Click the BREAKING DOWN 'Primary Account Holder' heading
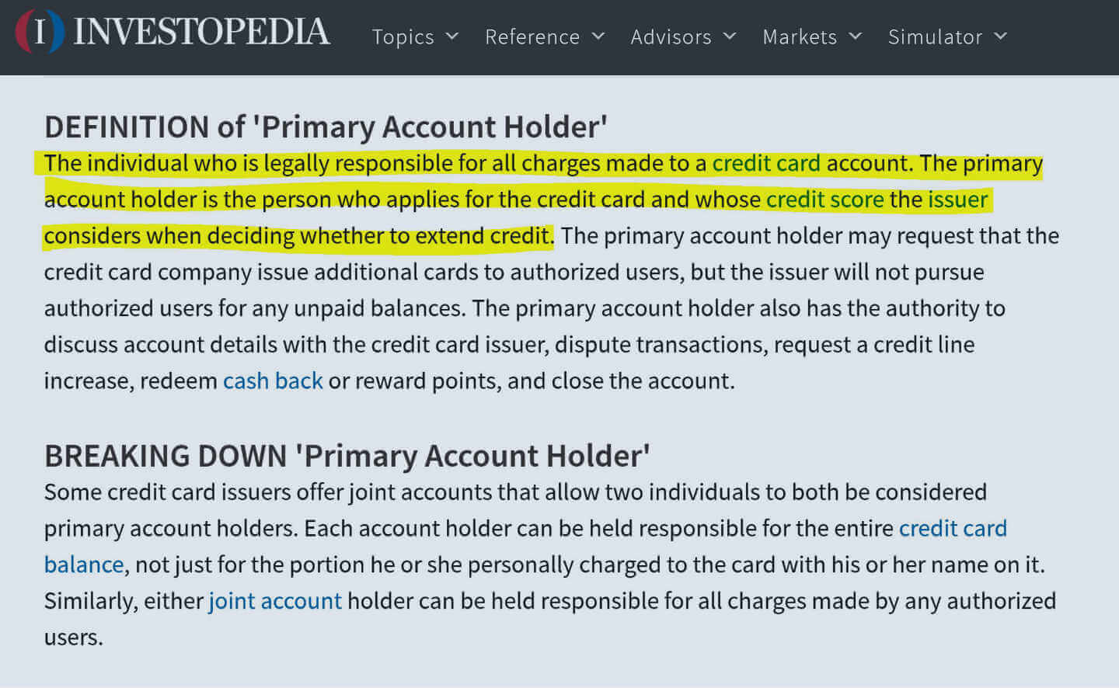The height and width of the screenshot is (688, 1119). 347,456
